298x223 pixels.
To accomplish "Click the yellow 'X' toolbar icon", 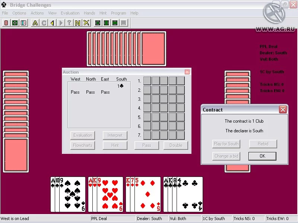I will (x=86, y=23).
